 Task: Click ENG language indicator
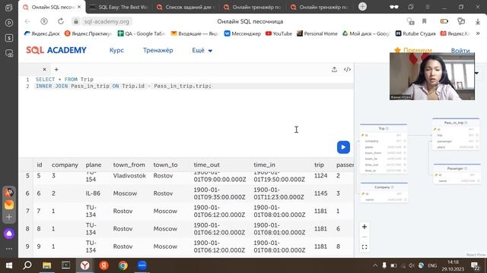(432, 265)
